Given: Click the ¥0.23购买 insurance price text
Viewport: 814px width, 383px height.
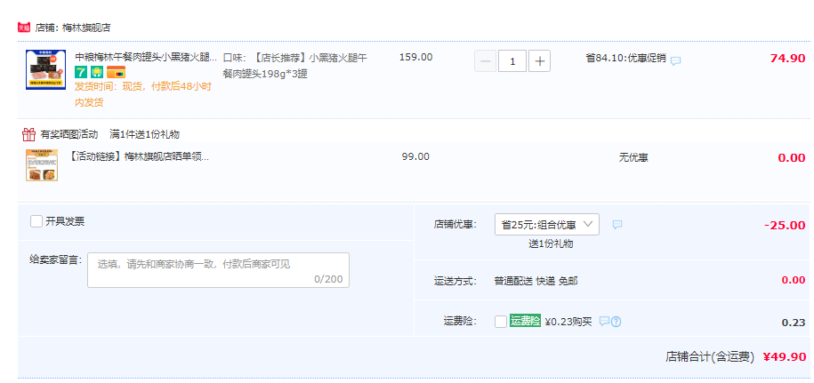Looking at the screenshot, I should (x=568, y=322).
